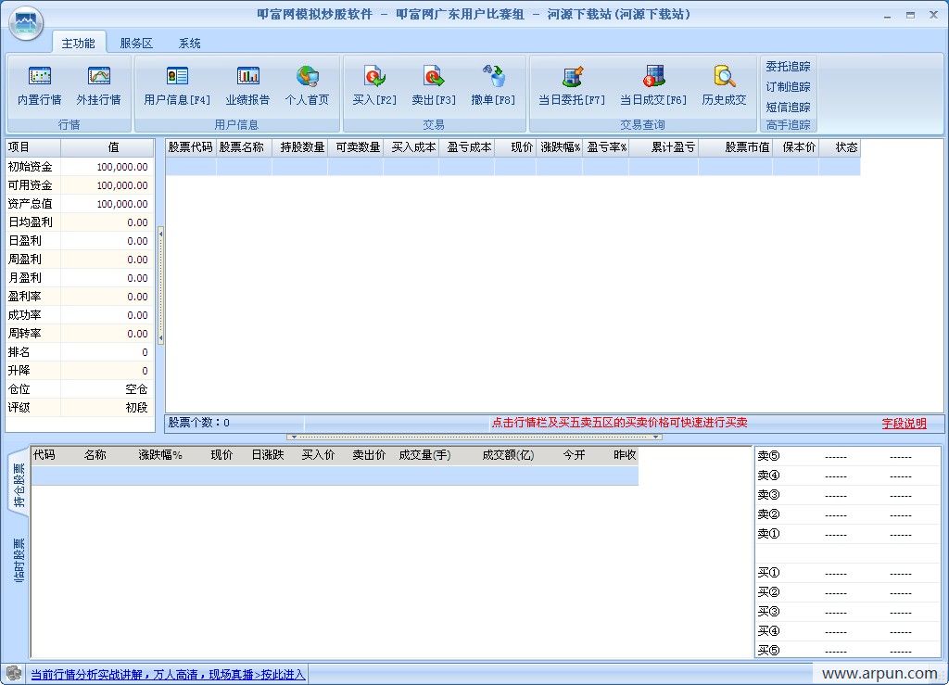
Task: Click 买入[F2] buy icon
Action: click(x=374, y=77)
